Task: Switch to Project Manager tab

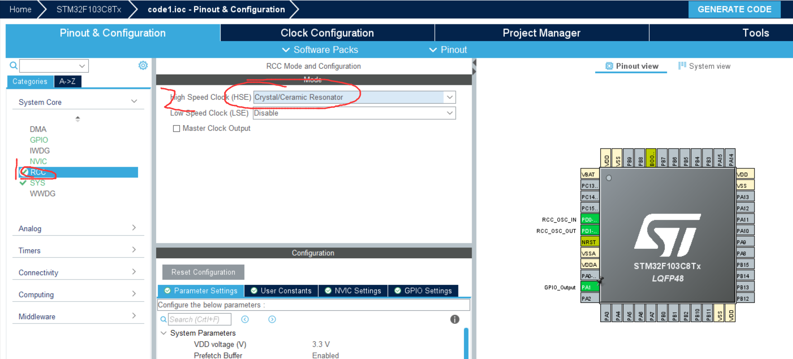Action: click(541, 33)
